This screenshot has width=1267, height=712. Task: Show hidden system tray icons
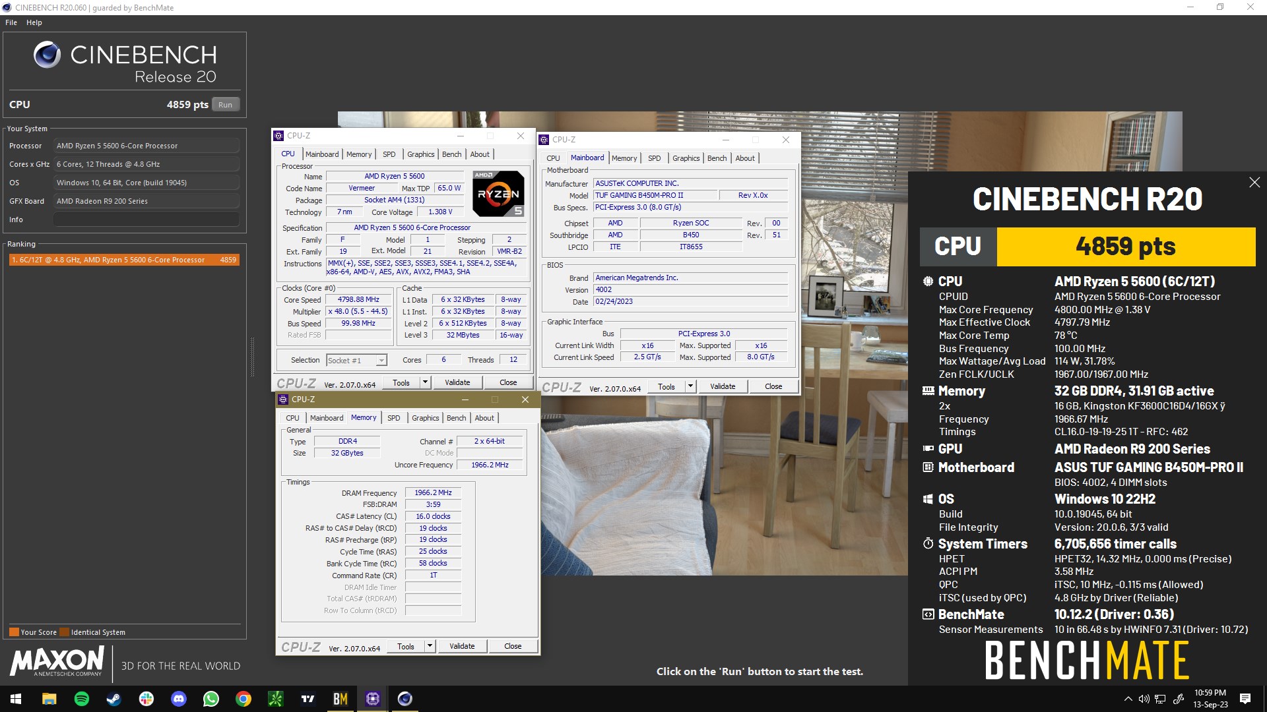1128,699
